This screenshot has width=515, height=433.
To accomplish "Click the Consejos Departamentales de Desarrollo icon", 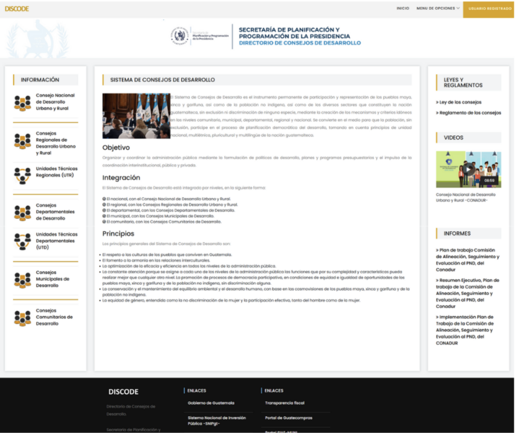I will (22, 213).
